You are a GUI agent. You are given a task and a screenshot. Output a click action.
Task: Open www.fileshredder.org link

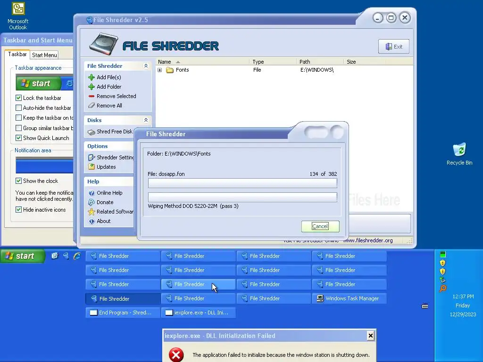tap(368, 240)
